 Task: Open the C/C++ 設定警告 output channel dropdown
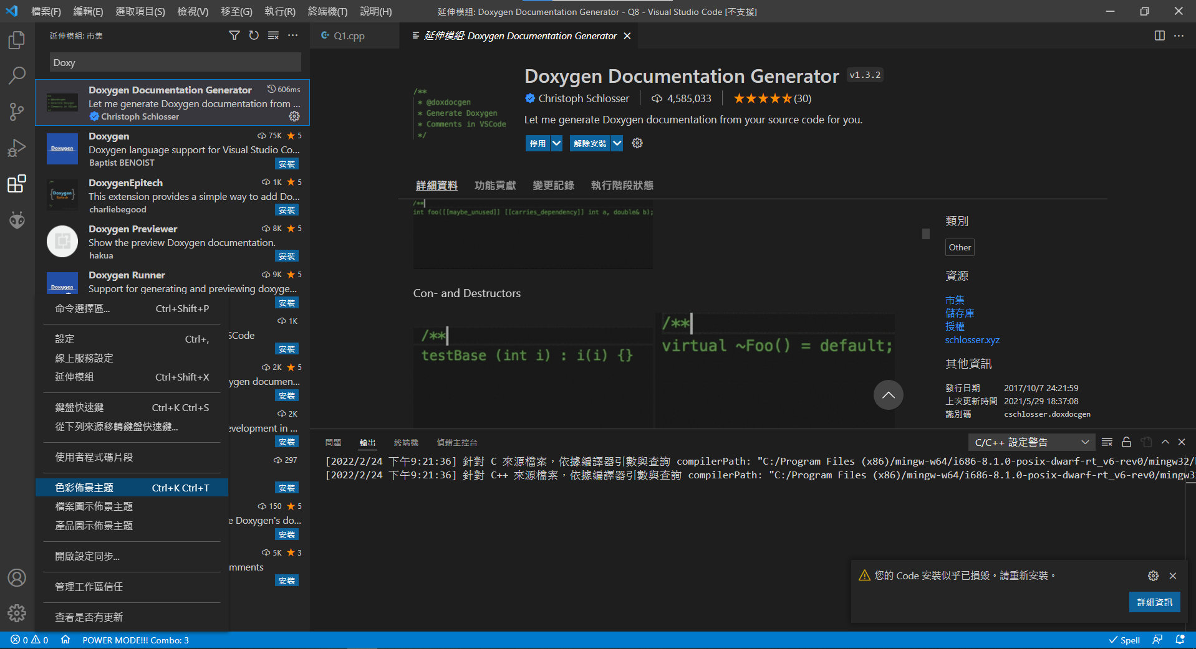(1031, 442)
